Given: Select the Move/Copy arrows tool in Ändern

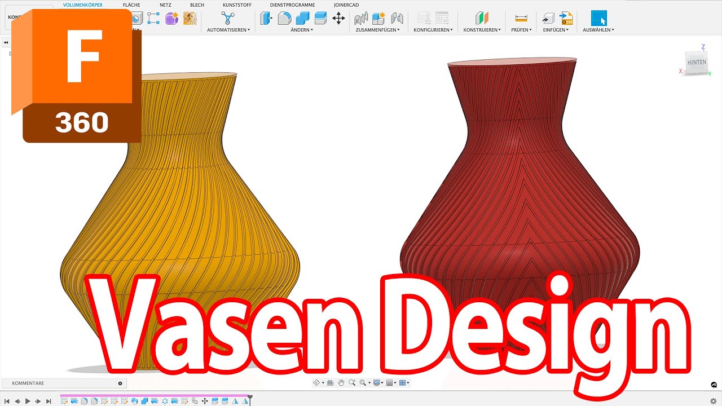Looking at the screenshot, I should click(338, 18).
